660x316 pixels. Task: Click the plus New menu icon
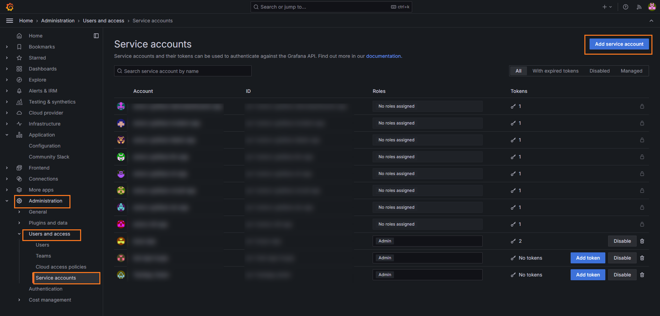pyautogui.click(x=607, y=7)
